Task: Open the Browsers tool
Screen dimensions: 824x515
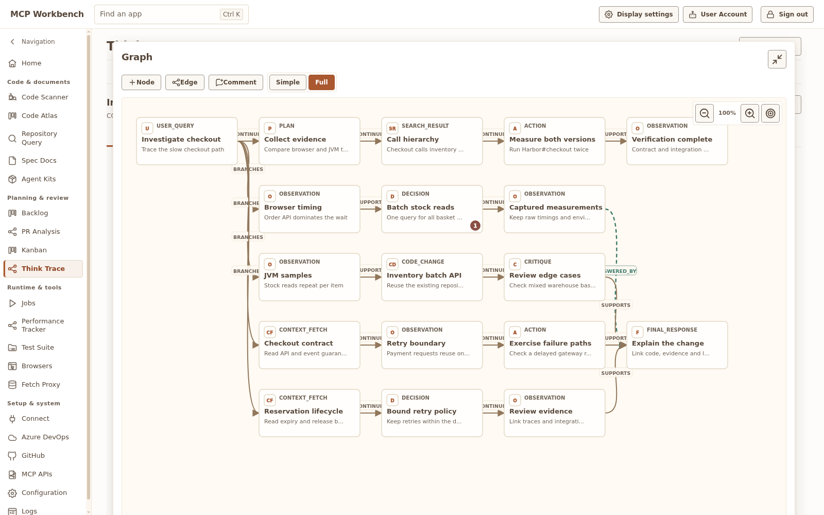Action: (43, 366)
